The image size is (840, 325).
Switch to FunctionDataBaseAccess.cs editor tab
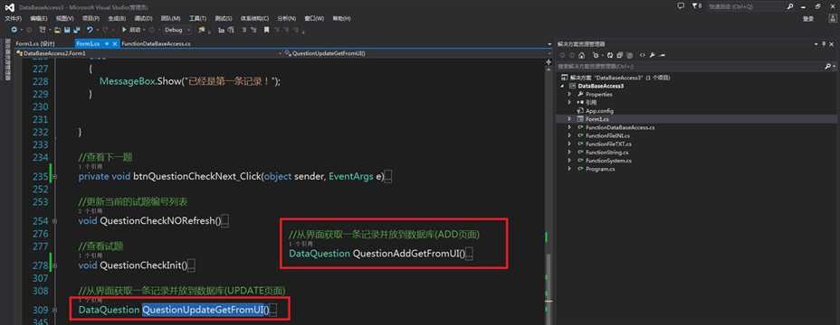(156, 44)
